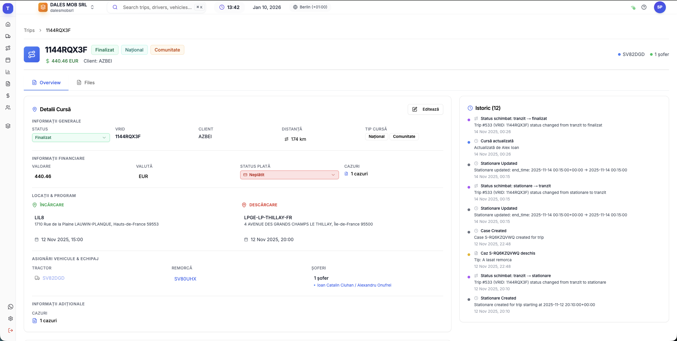
Task: Select the Overview tab
Action: point(46,83)
